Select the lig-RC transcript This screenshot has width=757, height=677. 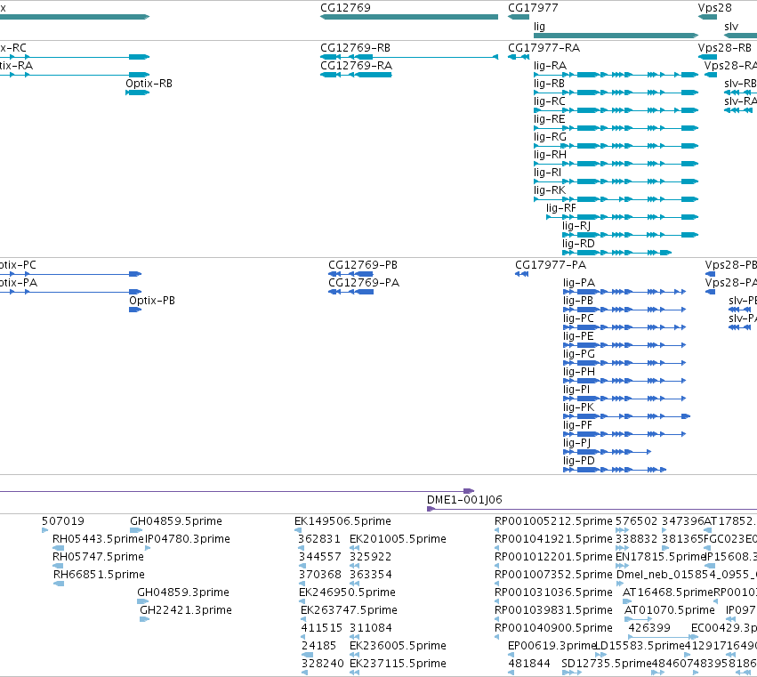[550, 101]
